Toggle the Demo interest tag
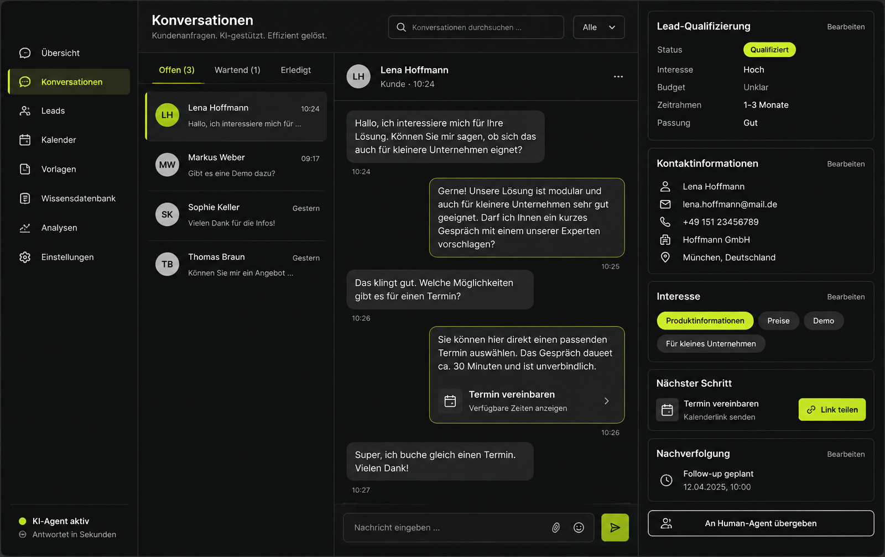The width and height of the screenshot is (885, 557). point(824,321)
